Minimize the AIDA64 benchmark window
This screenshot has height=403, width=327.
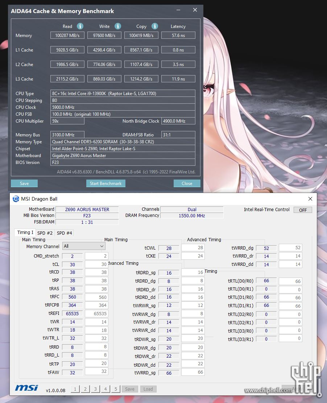[x=178, y=10]
